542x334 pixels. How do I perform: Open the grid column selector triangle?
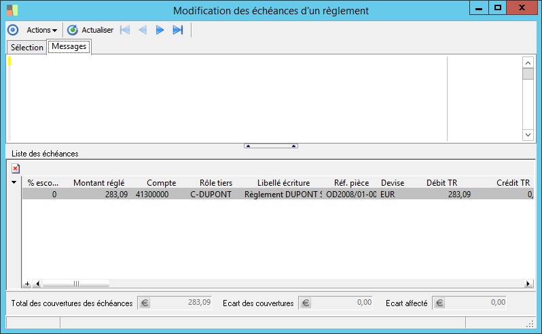(x=14, y=182)
